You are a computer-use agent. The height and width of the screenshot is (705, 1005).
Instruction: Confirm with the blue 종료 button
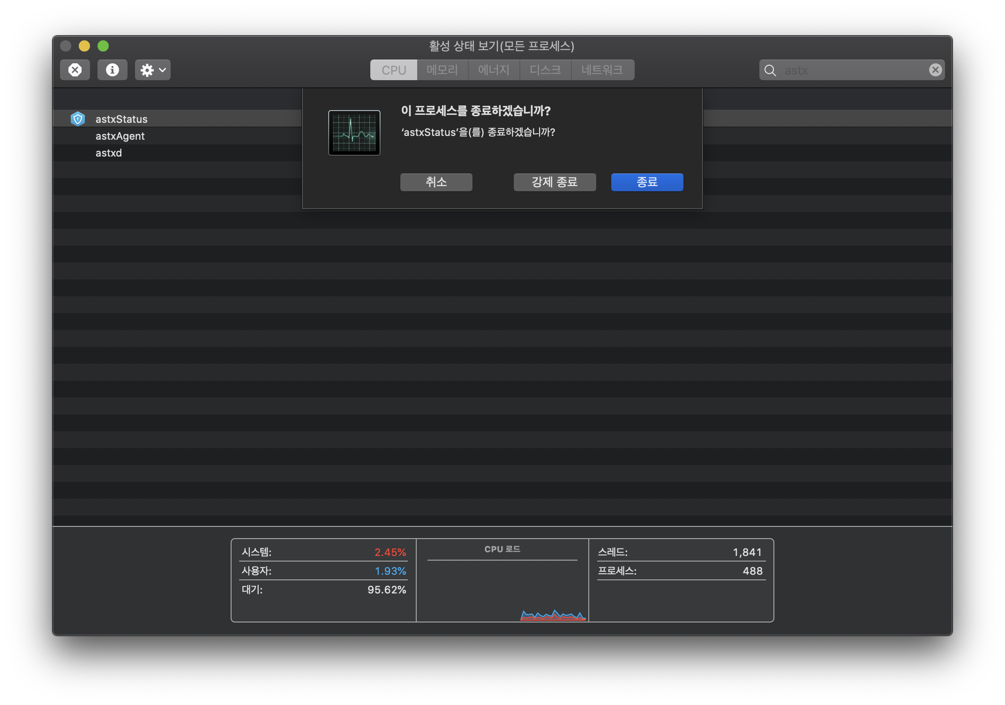coord(647,182)
